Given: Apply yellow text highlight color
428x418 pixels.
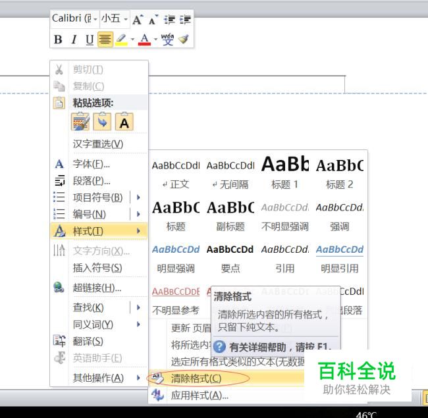Looking at the screenshot, I should [x=121, y=39].
